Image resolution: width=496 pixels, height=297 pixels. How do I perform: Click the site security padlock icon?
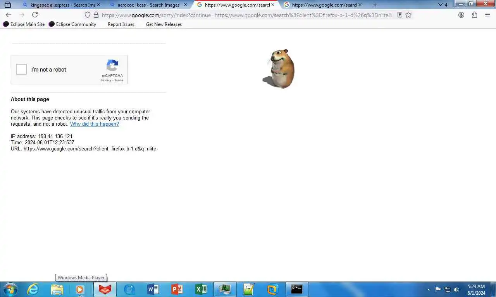(x=96, y=15)
